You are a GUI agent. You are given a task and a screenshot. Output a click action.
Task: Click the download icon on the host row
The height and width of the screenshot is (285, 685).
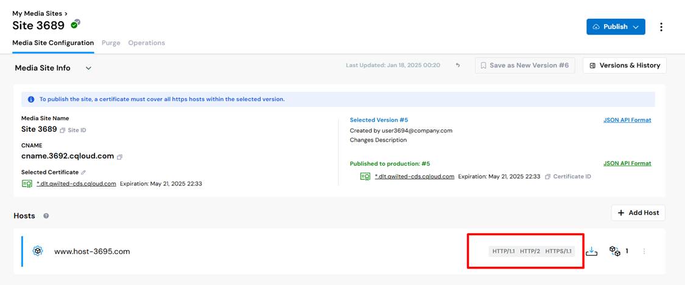coord(591,252)
